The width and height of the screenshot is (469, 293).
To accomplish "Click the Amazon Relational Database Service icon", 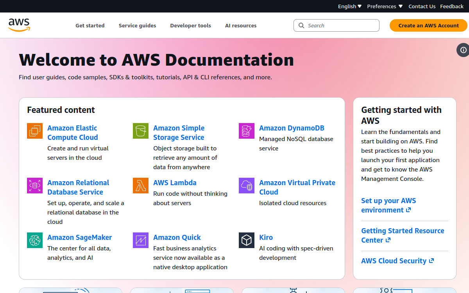I will tap(35, 186).
